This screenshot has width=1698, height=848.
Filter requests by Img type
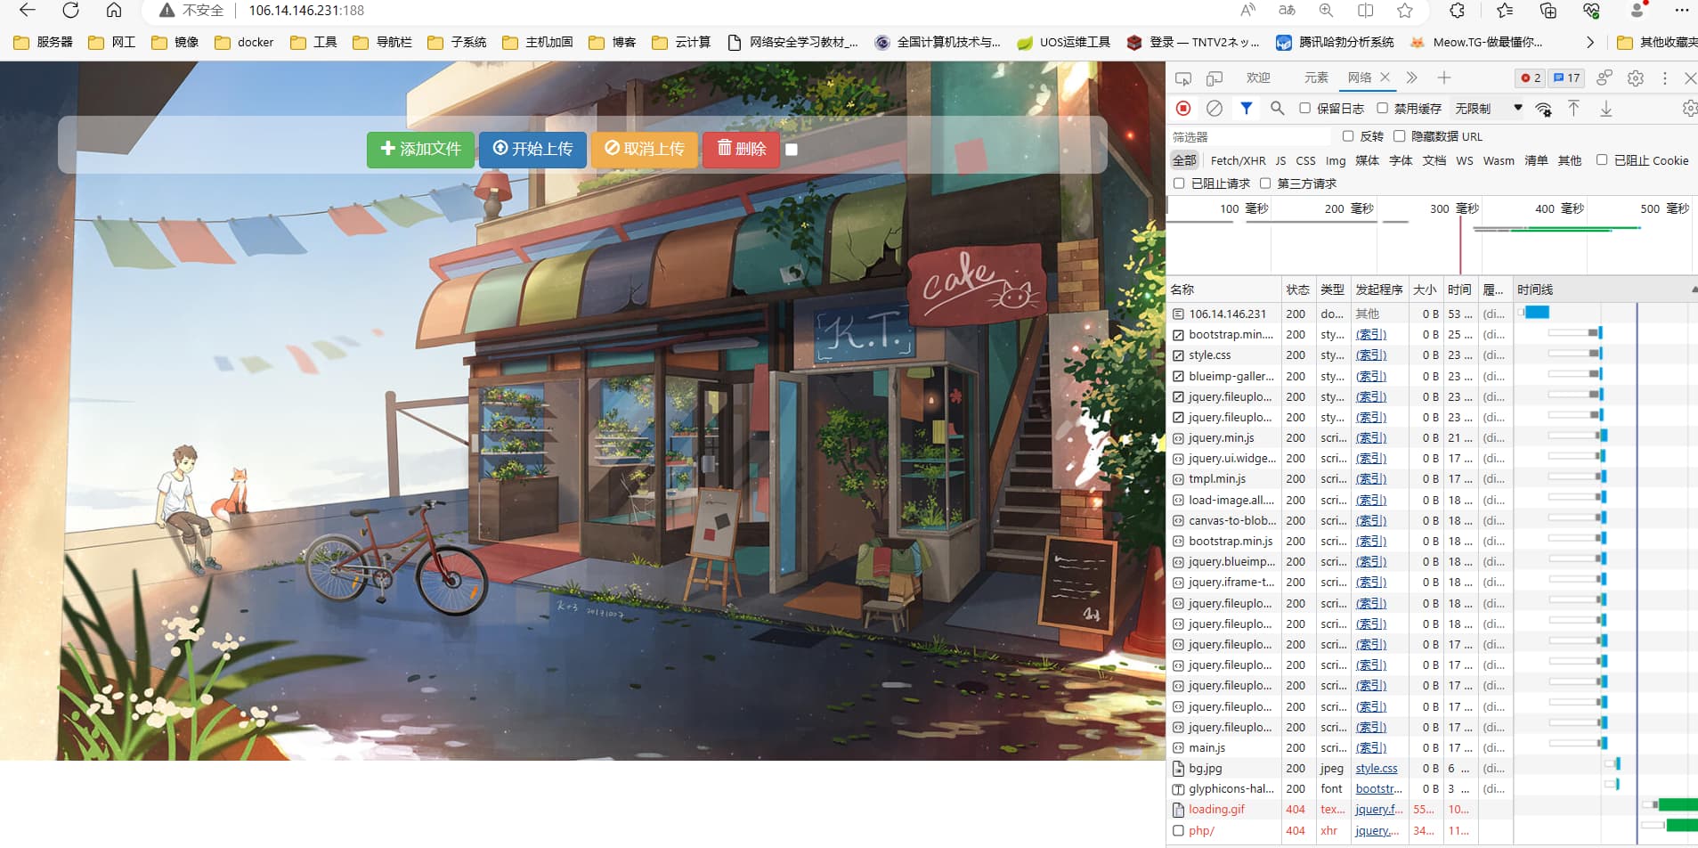click(x=1336, y=160)
